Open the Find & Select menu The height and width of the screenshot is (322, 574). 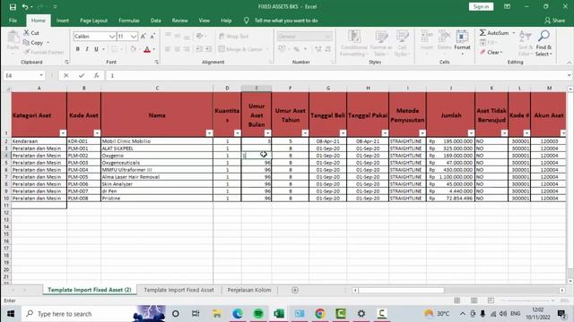544,43
